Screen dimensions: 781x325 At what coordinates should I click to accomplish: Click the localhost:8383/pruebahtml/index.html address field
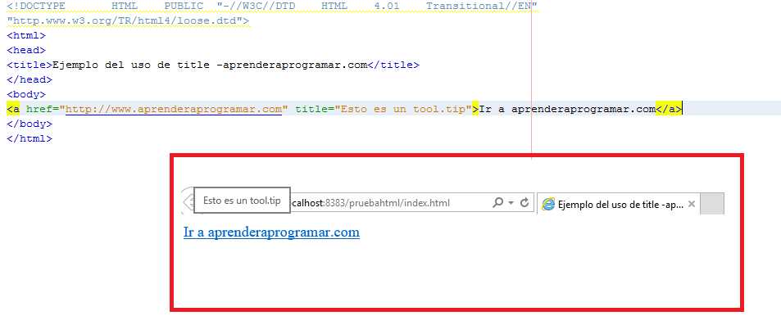[388, 203]
